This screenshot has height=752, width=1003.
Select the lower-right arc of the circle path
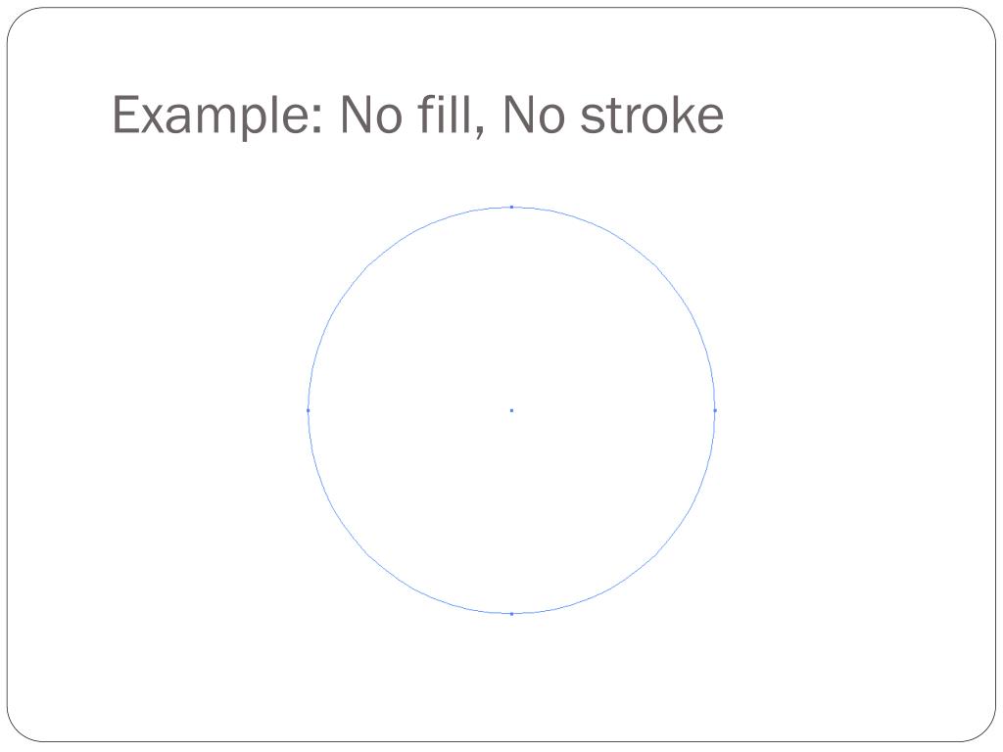[x=655, y=554]
